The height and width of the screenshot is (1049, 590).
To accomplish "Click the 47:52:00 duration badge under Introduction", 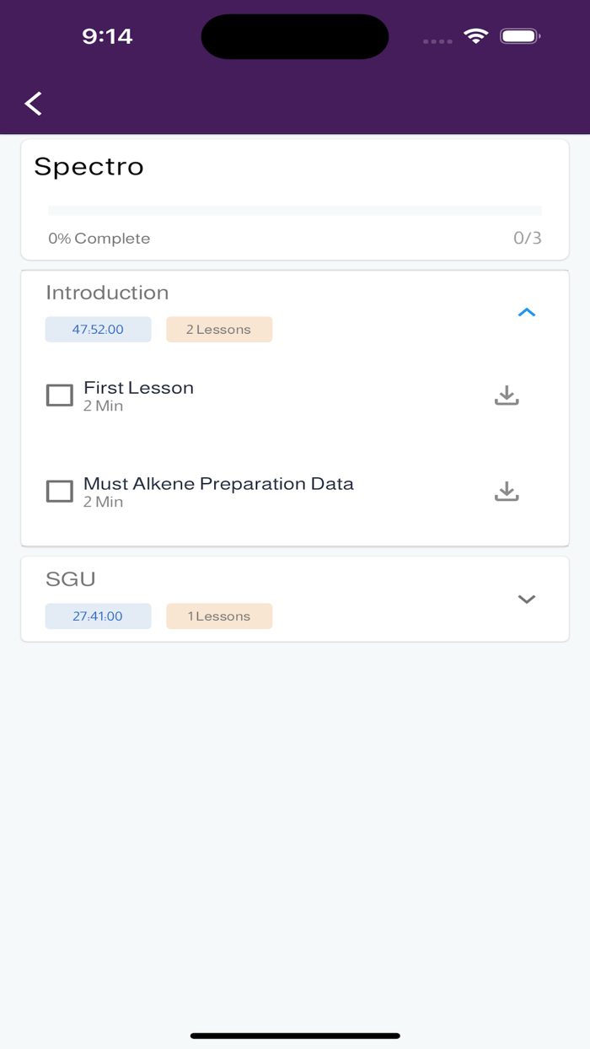I will [x=98, y=329].
